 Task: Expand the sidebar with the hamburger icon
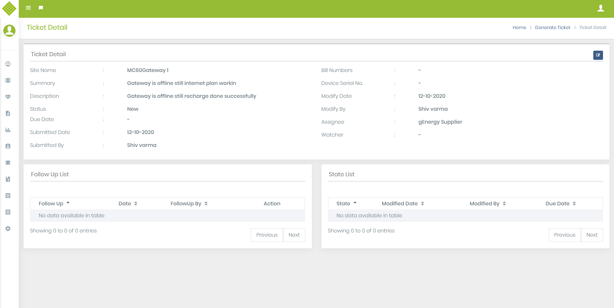coord(28,7)
